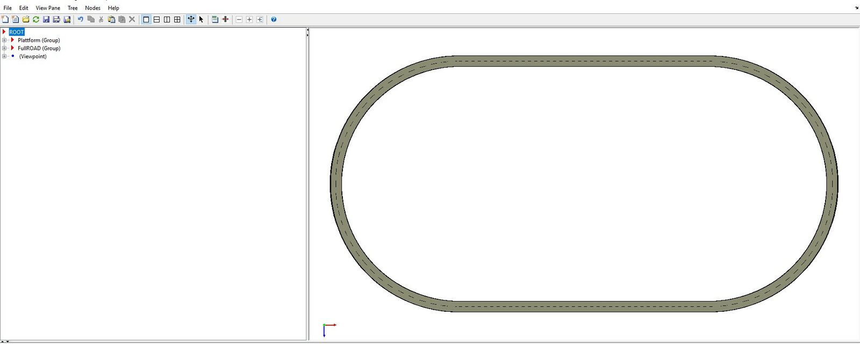Viewport: 860px width, 344px height.
Task: Expand the (Viewpoint) node
Action: [4, 56]
